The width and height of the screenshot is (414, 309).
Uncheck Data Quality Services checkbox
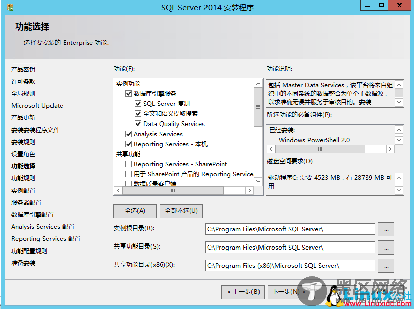coord(138,123)
